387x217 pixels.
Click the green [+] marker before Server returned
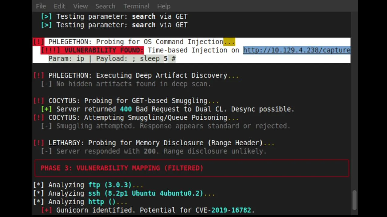point(46,109)
